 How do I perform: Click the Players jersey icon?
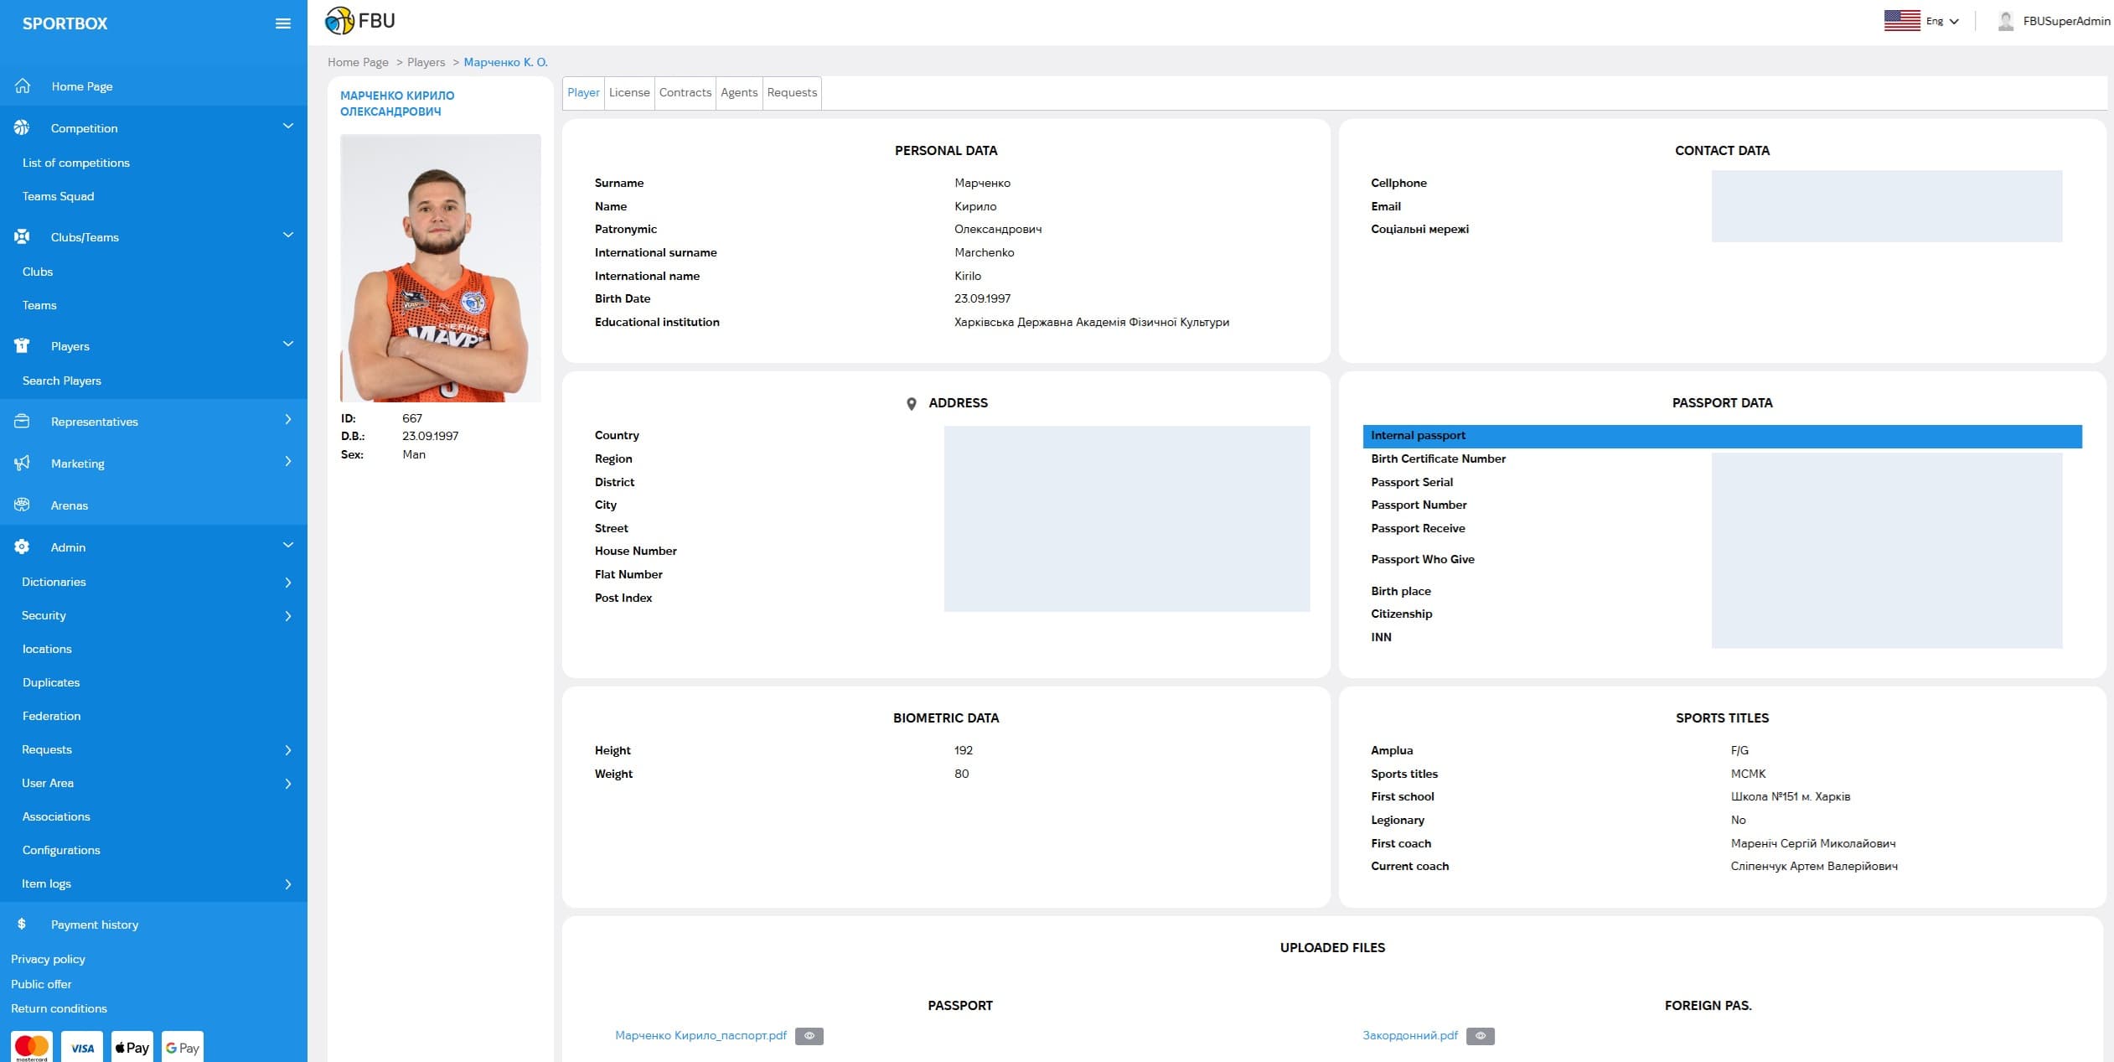click(x=22, y=345)
